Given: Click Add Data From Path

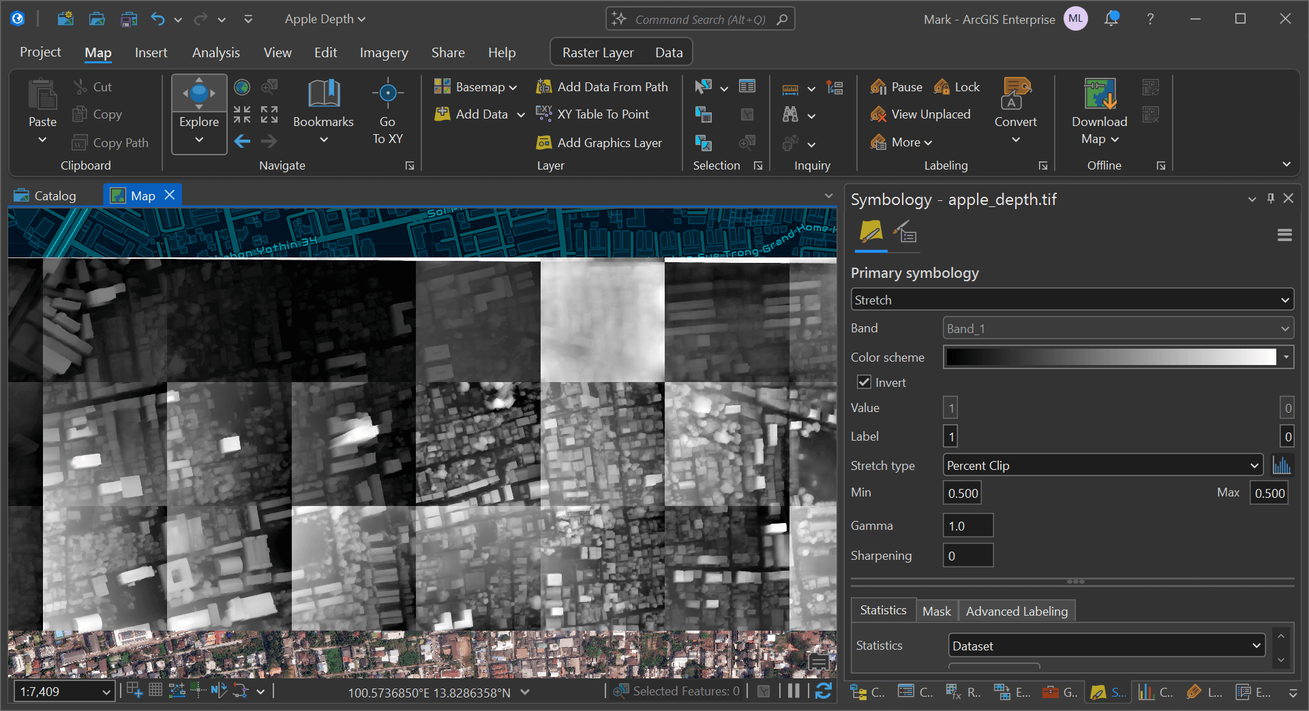Looking at the screenshot, I should tap(602, 87).
